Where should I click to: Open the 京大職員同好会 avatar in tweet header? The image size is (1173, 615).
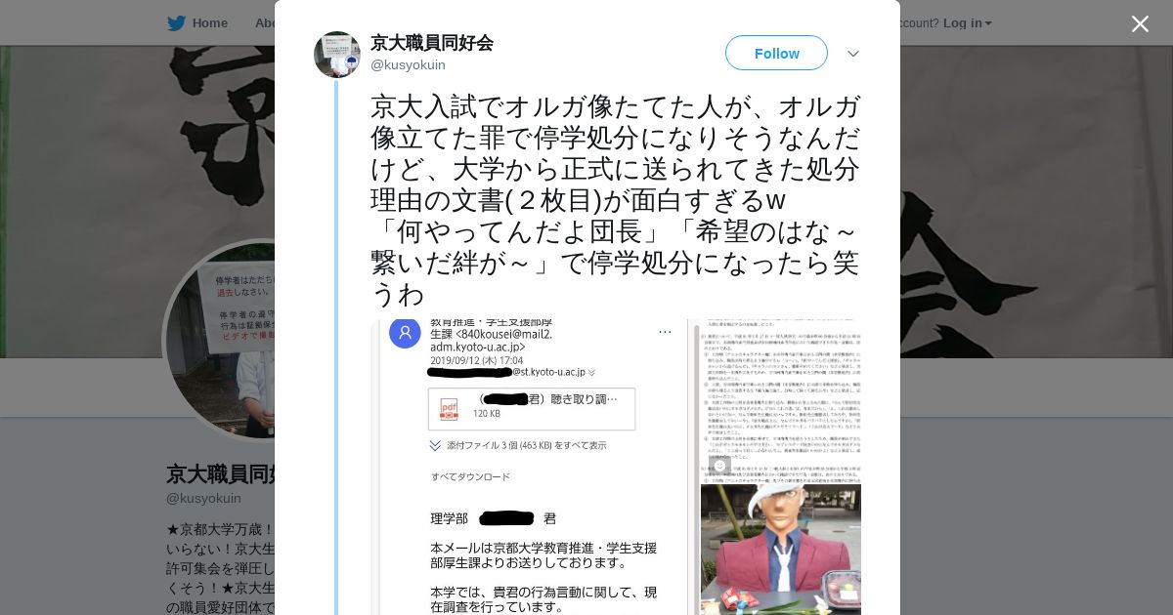[x=337, y=54]
